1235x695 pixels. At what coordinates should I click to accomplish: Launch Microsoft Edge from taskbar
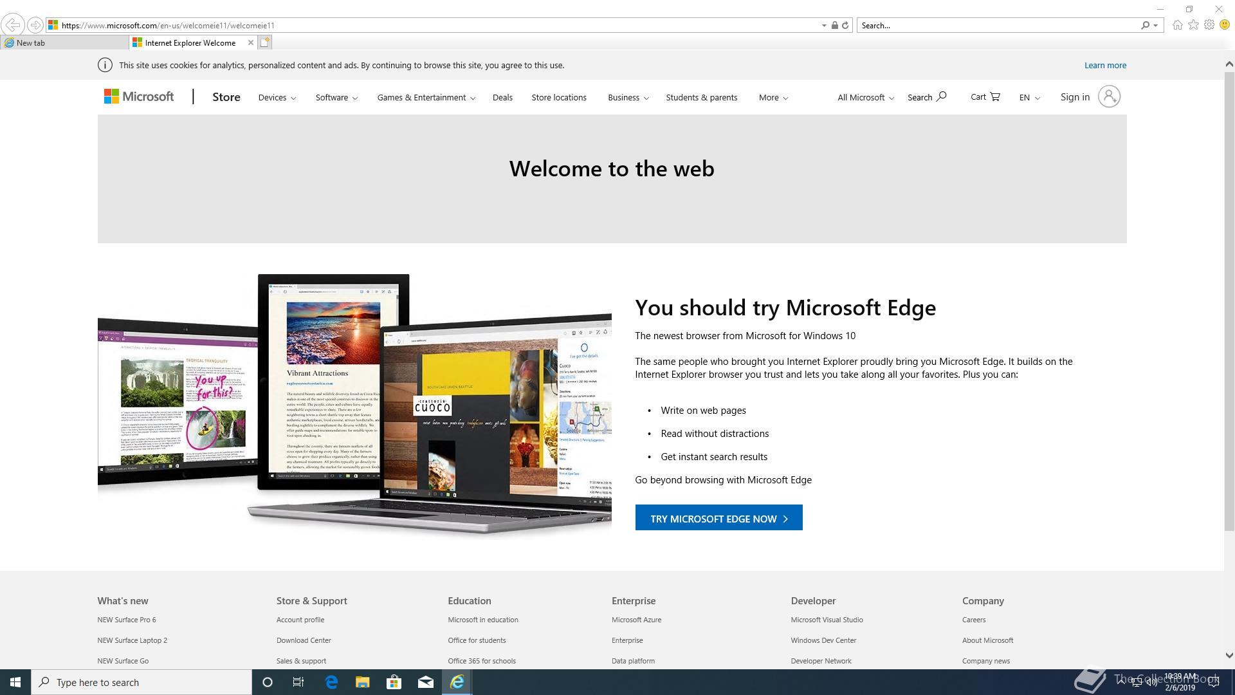click(x=331, y=682)
